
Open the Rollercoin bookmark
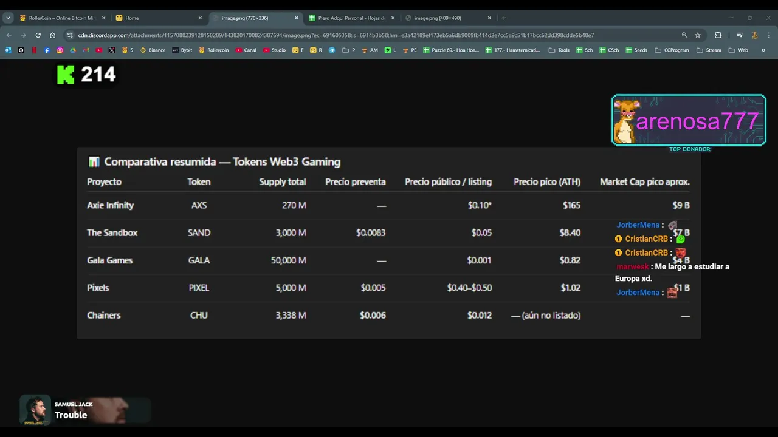coord(214,50)
